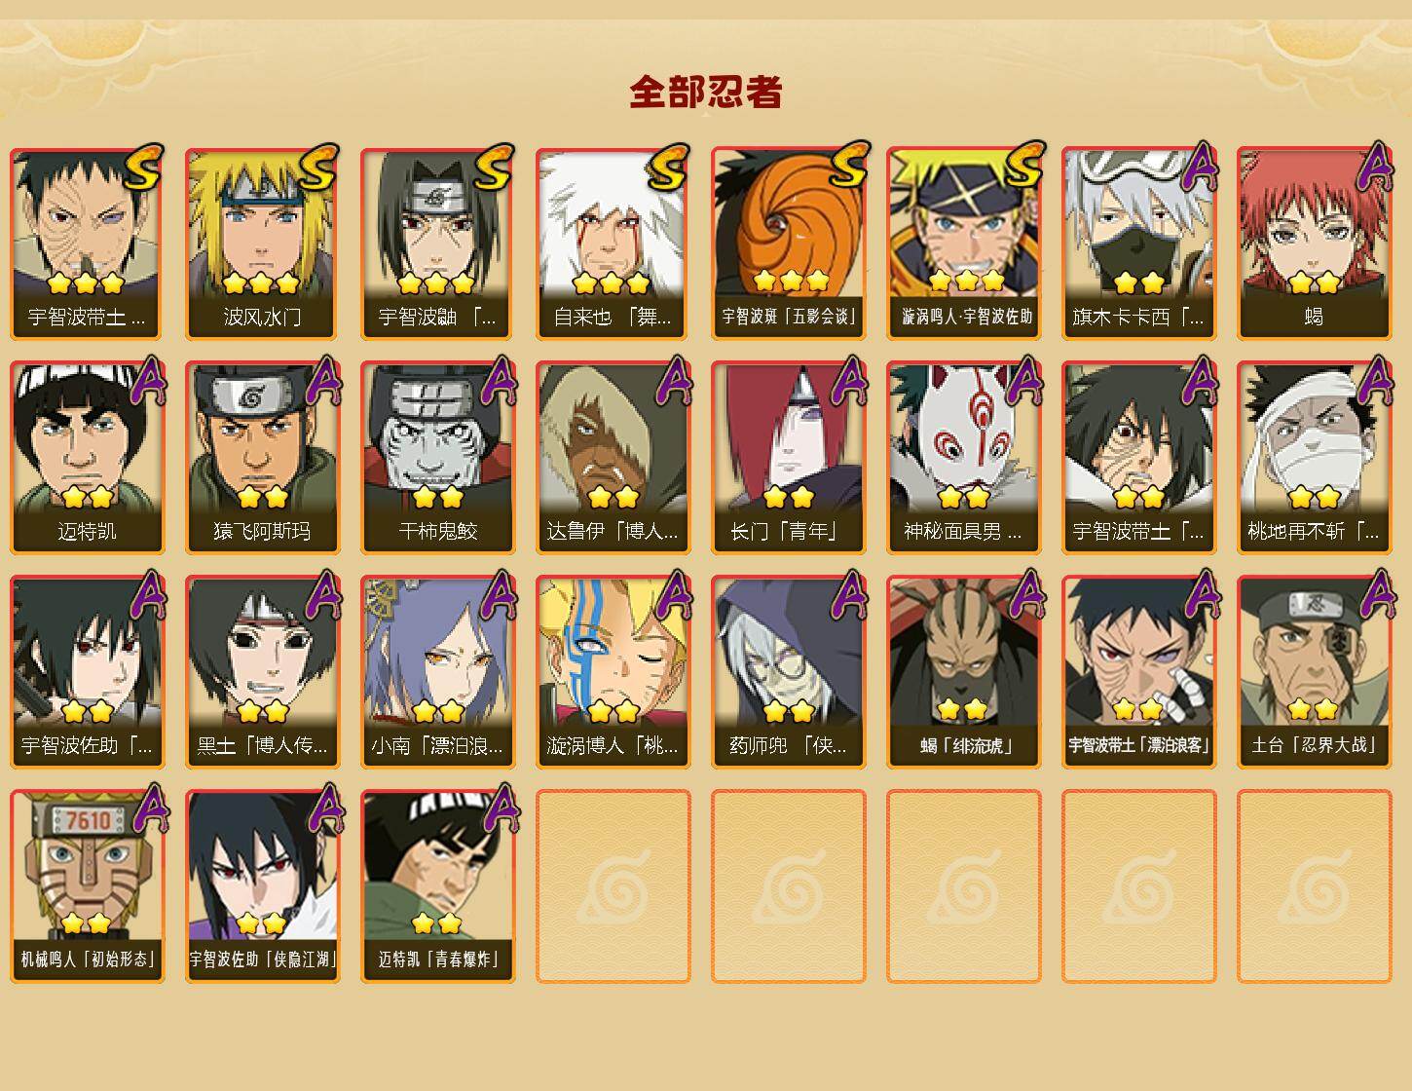Click the 全部忍者 heading tab
Image resolution: width=1412 pixels, height=1091 pixels.
(706, 92)
